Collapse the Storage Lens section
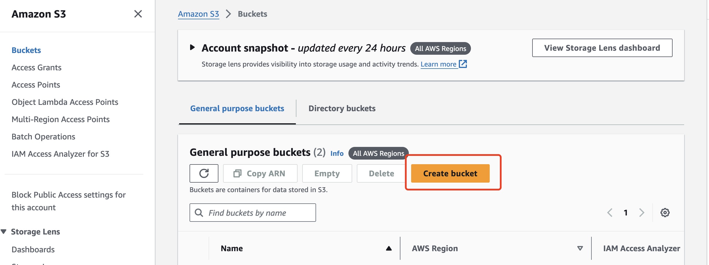The width and height of the screenshot is (709, 265). [x=4, y=232]
